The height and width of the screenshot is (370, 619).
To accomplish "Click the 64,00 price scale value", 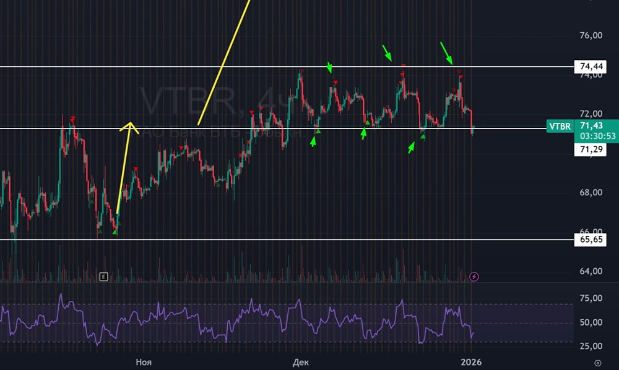I will point(591,271).
